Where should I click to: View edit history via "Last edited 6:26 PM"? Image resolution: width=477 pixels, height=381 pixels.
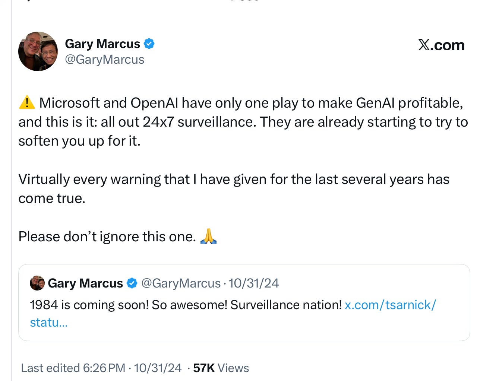click(73, 368)
